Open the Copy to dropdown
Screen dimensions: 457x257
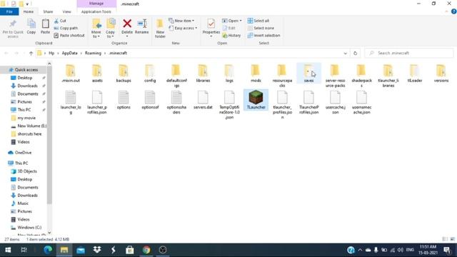point(111,29)
